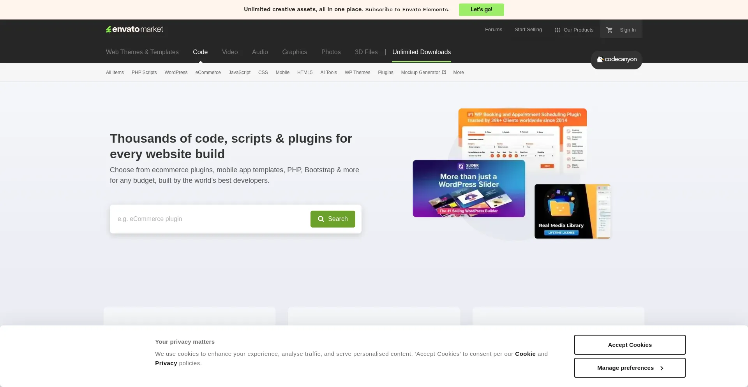Open the Our Products grid menu
The width and height of the screenshot is (748, 387).
(574, 30)
